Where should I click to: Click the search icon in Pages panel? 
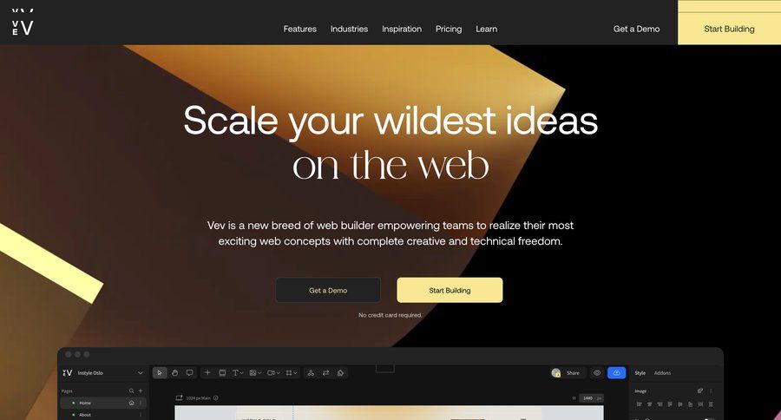132,391
